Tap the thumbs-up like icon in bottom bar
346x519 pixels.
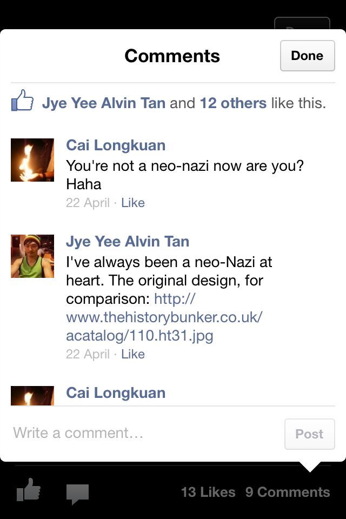tap(29, 490)
